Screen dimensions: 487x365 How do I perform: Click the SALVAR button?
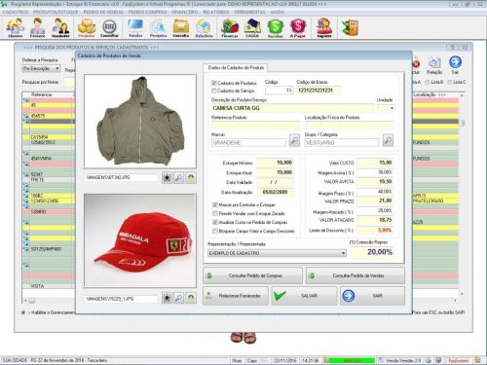point(304,296)
